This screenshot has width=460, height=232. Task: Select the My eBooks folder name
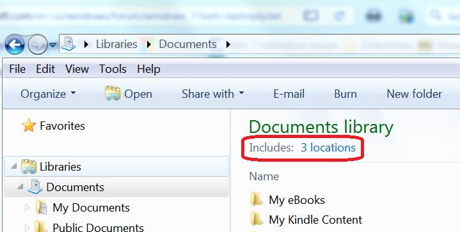pyautogui.click(x=297, y=200)
